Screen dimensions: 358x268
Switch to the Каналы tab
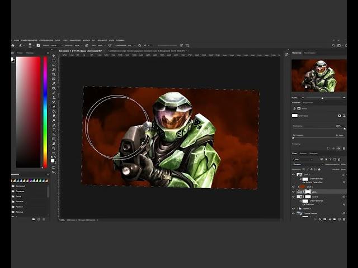[303, 154]
